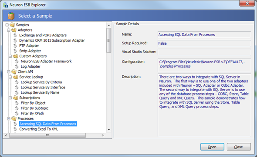Screen dimensions: 257x157
Task: Select Lookup Service By Interface sample
Action: (x=43, y=88)
